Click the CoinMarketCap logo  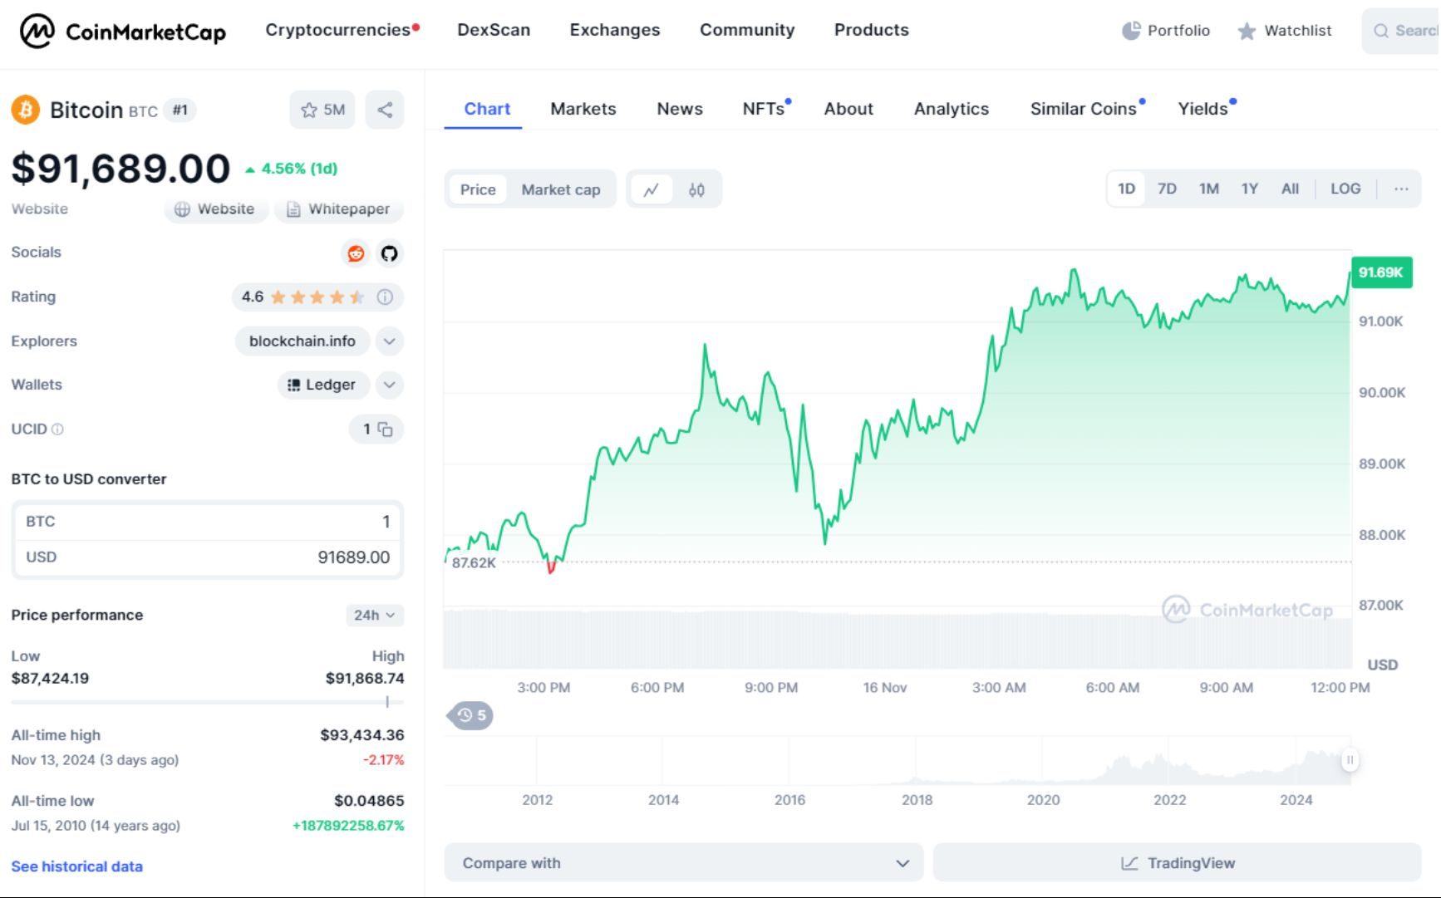(x=121, y=31)
